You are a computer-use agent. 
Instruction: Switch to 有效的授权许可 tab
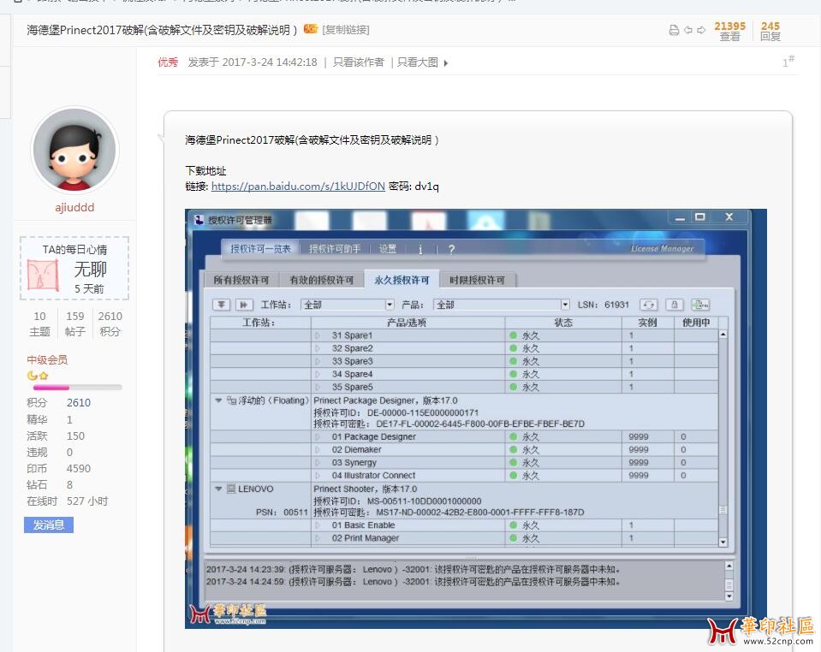322,281
